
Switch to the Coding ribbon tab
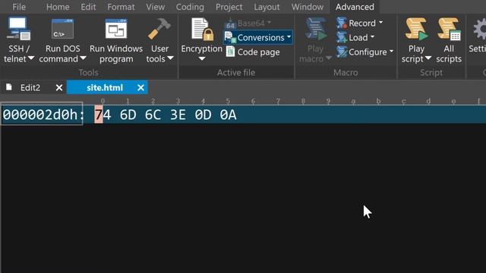point(190,7)
